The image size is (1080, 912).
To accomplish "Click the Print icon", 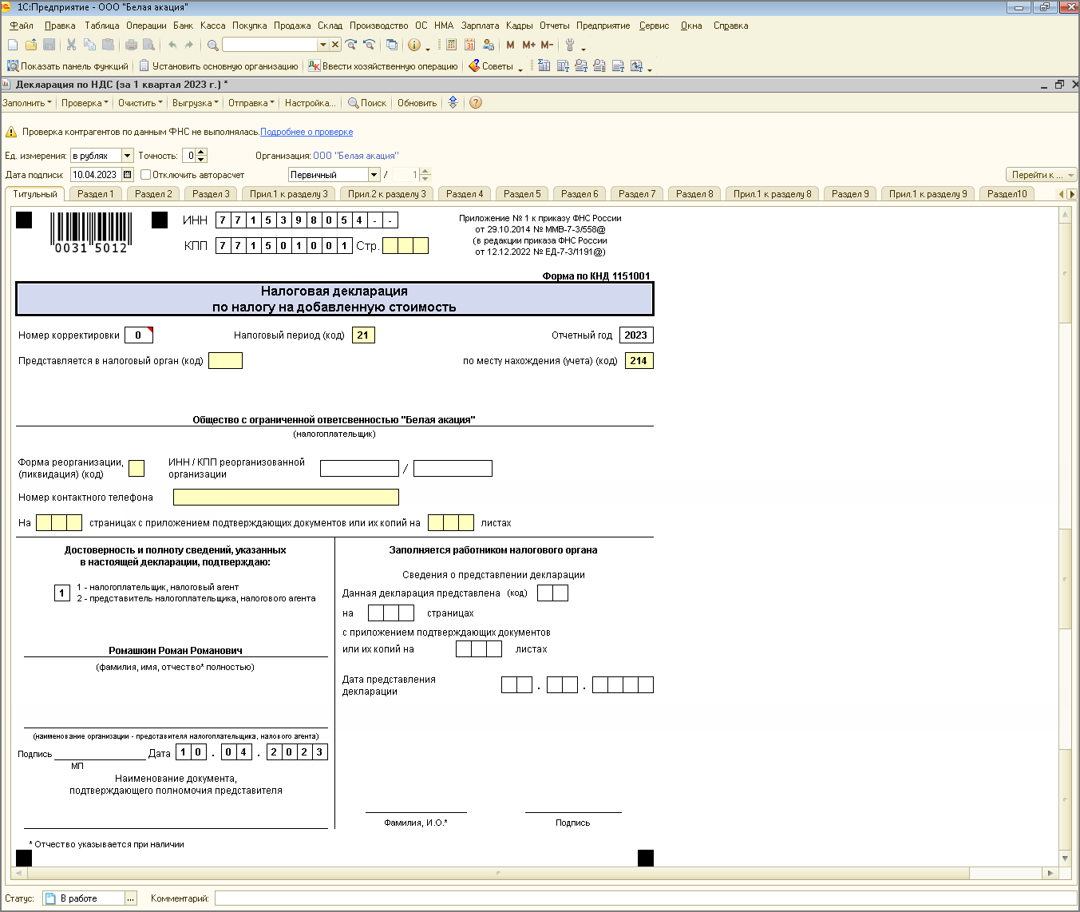I will pos(131,45).
